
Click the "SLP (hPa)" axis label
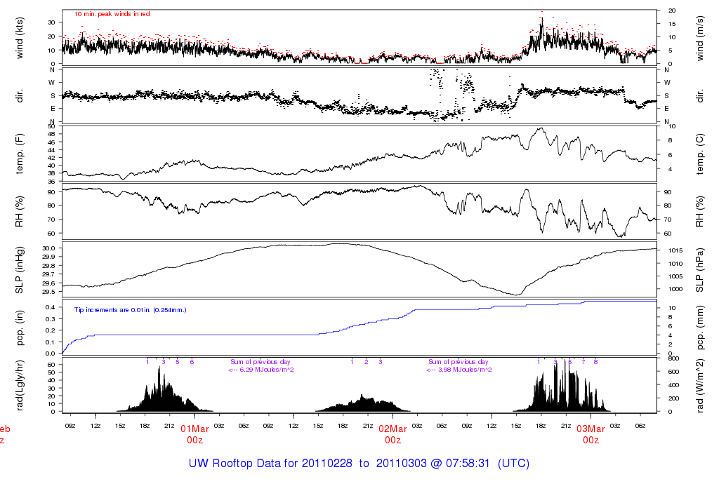pos(699,270)
